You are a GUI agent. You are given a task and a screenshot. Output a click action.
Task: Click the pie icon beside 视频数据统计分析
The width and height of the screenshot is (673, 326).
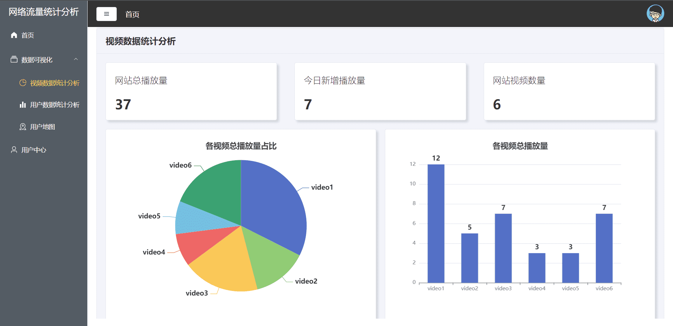click(23, 83)
